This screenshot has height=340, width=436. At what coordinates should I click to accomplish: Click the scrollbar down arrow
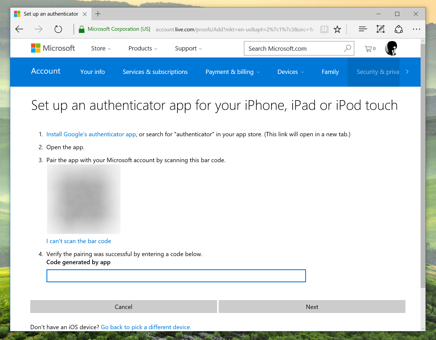click(423, 329)
